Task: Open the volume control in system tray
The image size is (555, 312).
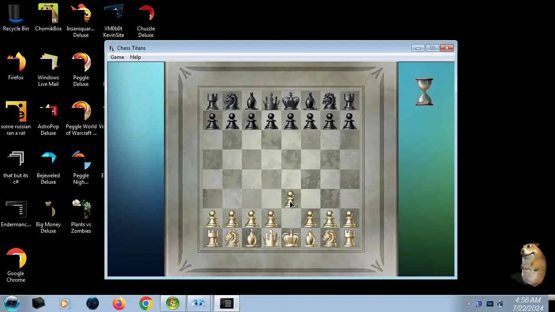Action: (x=500, y=304)
